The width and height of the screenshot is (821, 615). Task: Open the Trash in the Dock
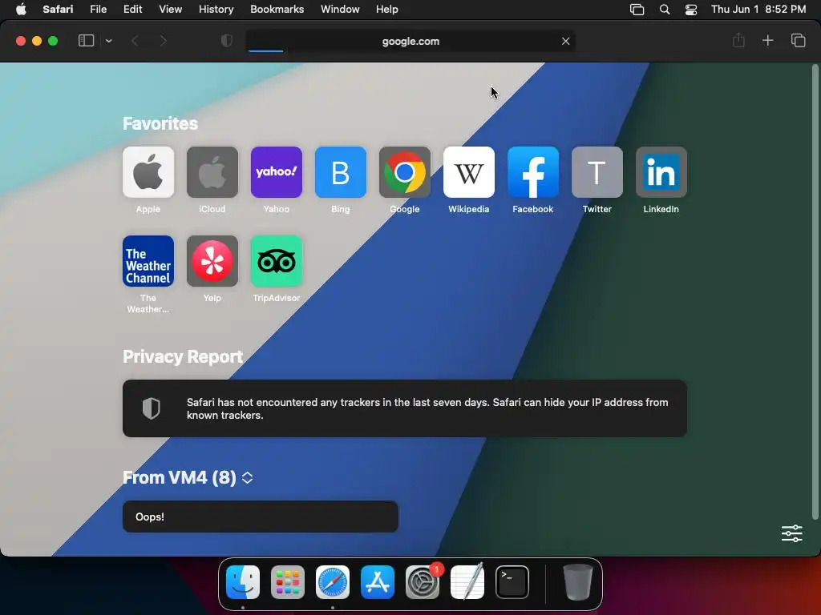(x=577, y=582)
